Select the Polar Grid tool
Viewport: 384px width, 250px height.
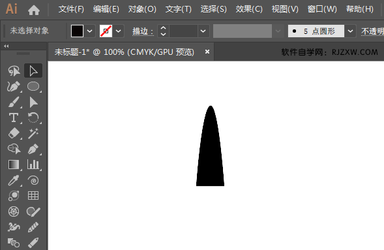(14, 211)
